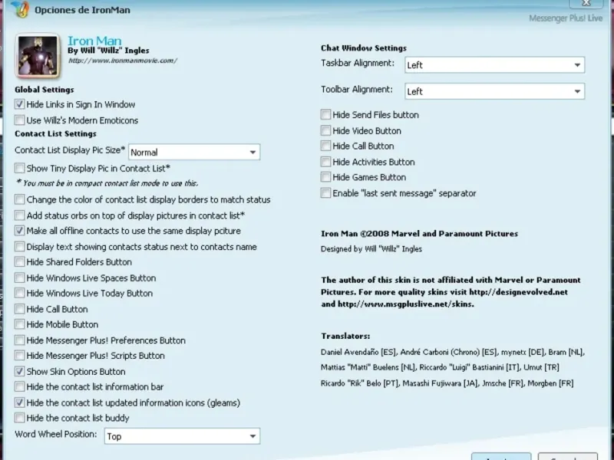Enable Display text showing contacts status

pyautogui.click(x=19, y=246)
